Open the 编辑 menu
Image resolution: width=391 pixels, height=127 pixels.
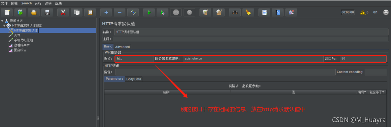[x=15, y=3]
